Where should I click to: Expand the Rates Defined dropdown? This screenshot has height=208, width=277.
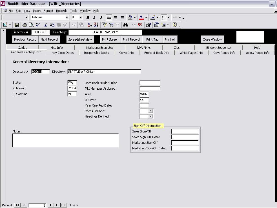(x=151, y=111)
